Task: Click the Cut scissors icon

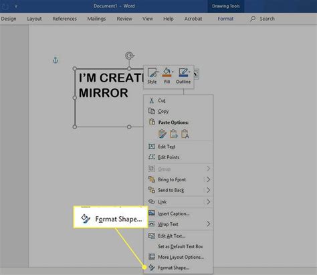Action: click(x=152, y=100)
